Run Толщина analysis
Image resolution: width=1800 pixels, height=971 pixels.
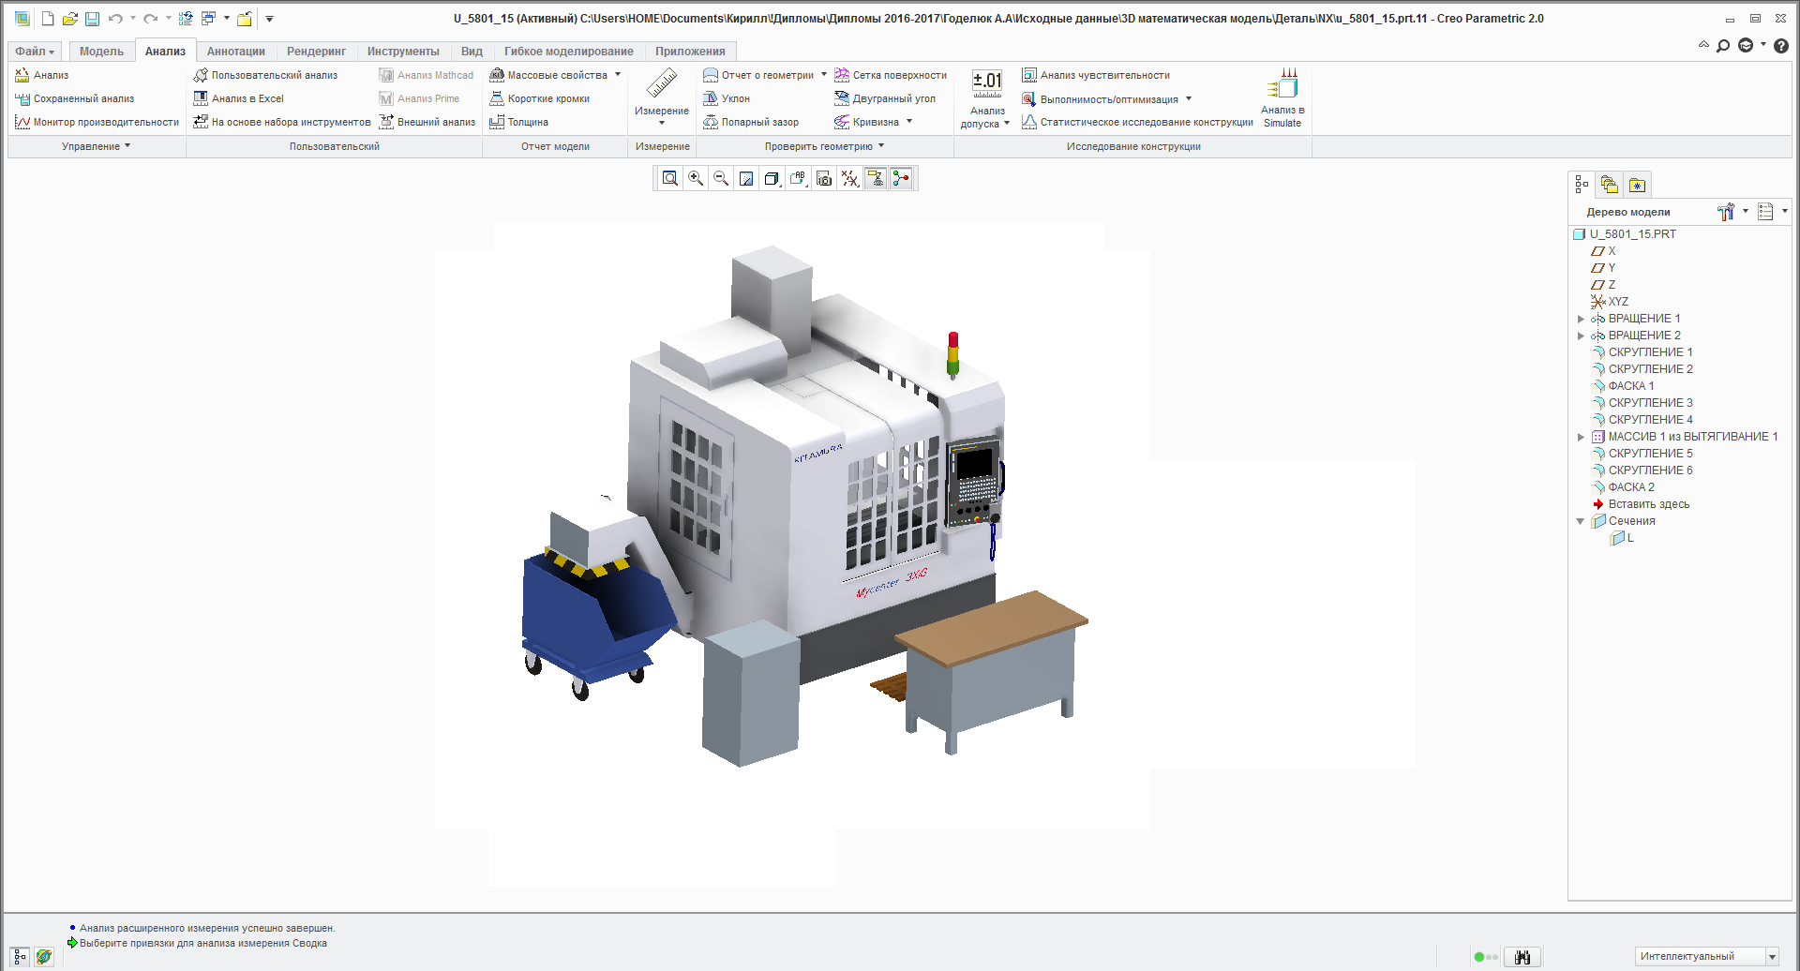pyautogui.click(x=518, y=122)
